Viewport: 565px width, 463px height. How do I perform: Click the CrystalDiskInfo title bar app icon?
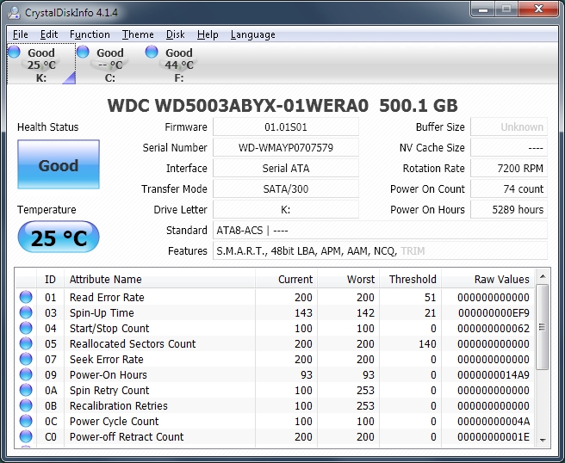(14, 13)
